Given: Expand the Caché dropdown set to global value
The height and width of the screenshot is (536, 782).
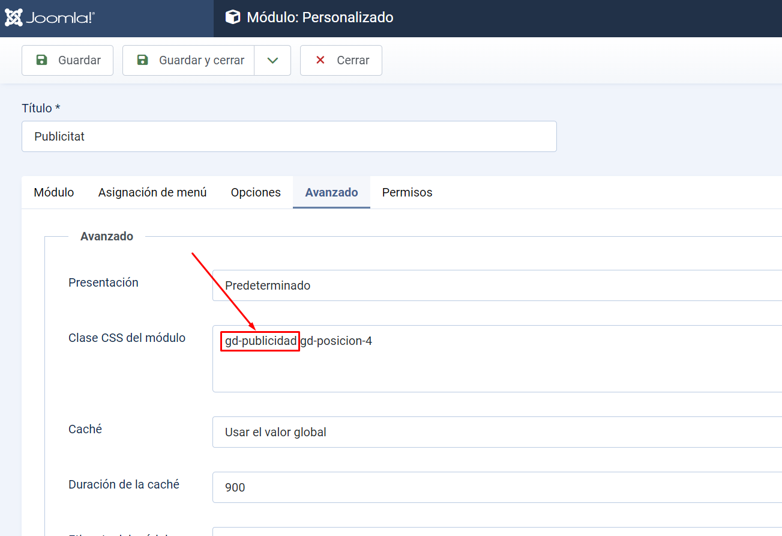Looking at the screenshot, I should pos(497,432).
